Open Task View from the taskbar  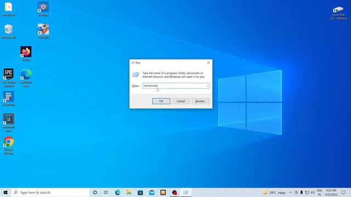pos(106,192)
